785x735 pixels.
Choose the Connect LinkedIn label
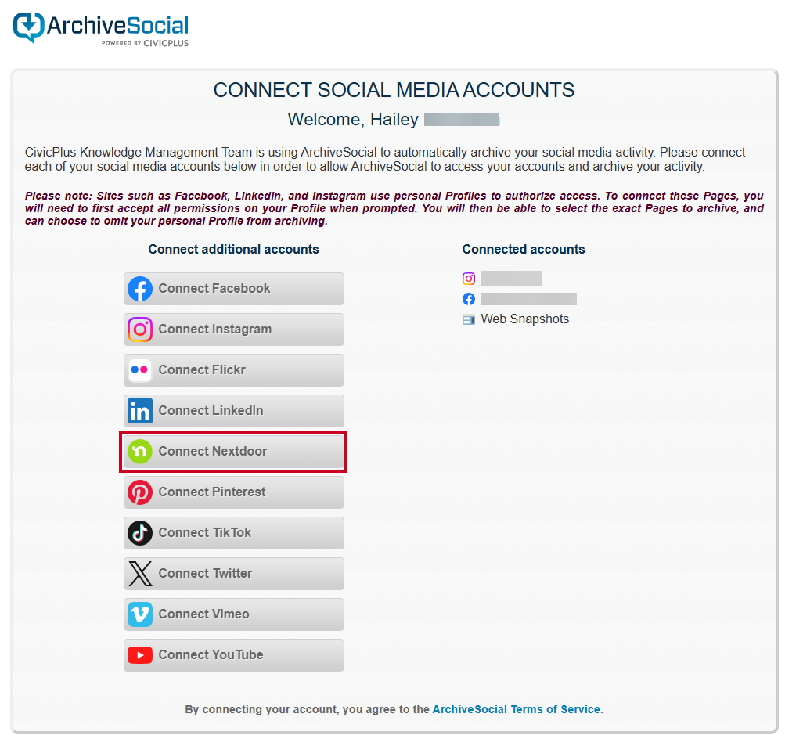211,411
